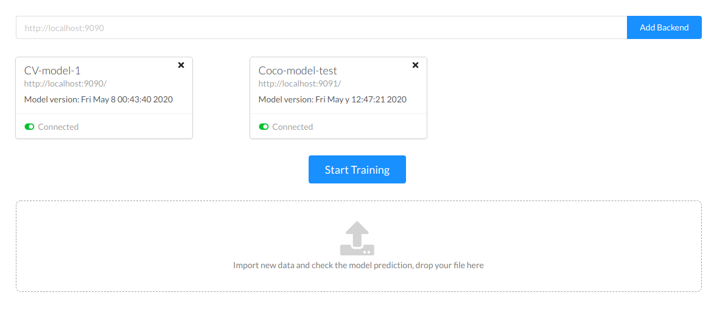
Task: Click the Add Backend button
Action: pos(664,27)
